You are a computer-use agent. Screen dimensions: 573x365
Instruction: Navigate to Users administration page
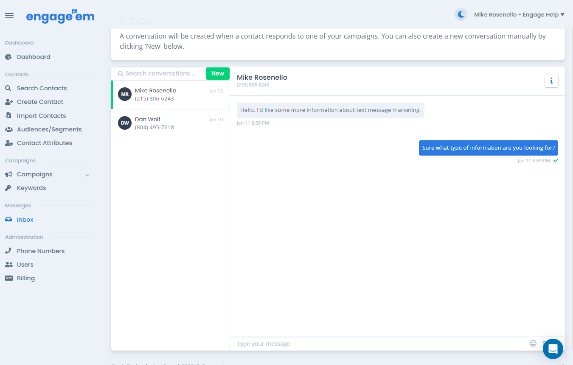[x=25, y=265]
